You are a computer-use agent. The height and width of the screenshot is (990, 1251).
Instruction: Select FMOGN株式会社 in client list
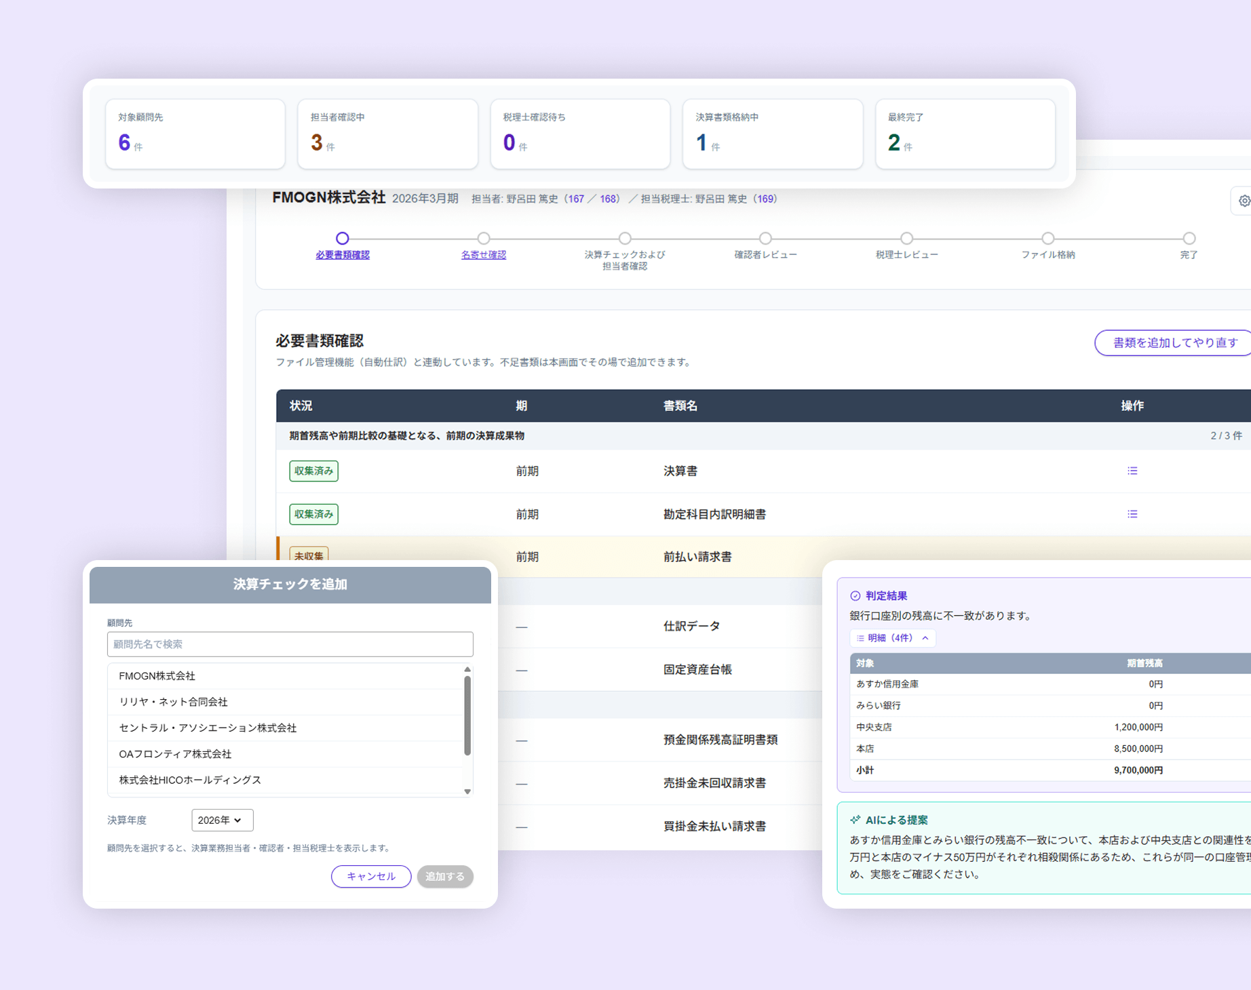(x=285, y=676)
